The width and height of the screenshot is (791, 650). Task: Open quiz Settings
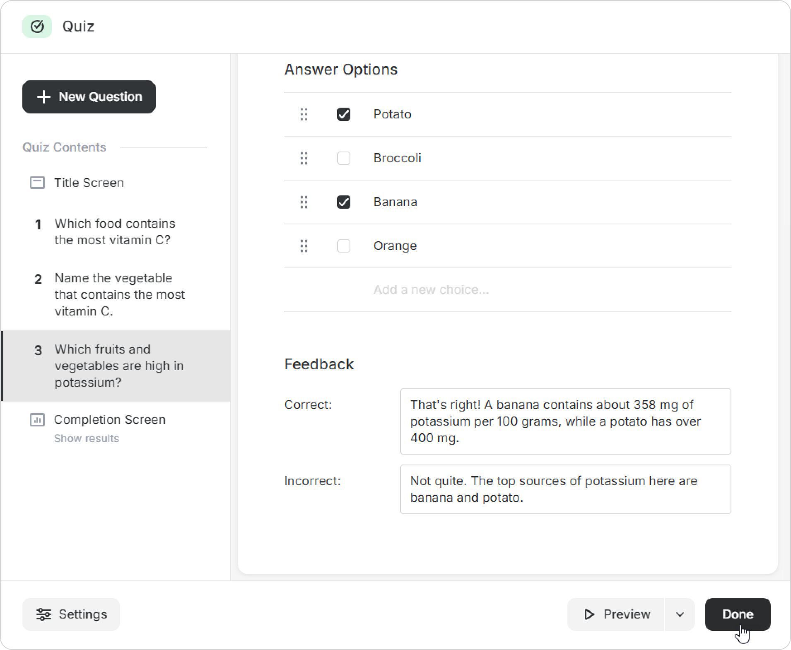click(71, 614)
